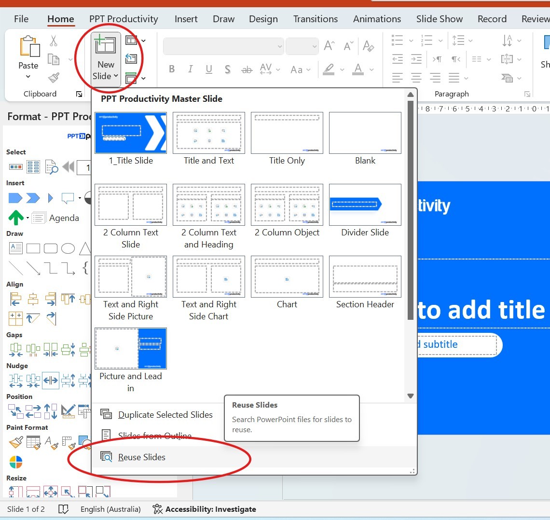Click the Copy icon in Clipboard group

54,59
